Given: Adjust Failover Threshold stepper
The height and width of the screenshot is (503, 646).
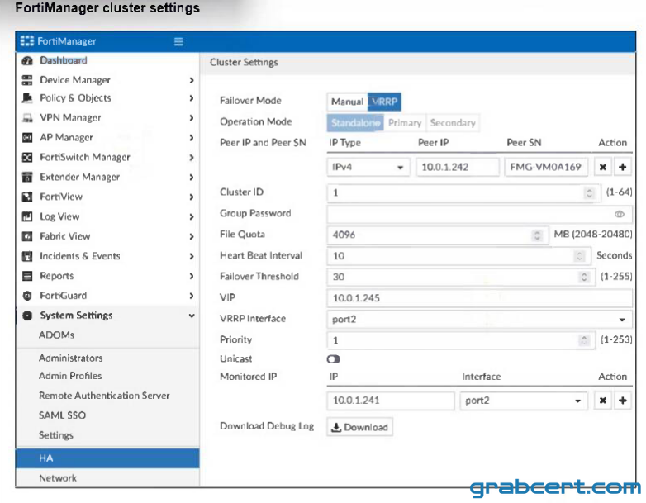Looking at the screenshot, I should point(584,277).
